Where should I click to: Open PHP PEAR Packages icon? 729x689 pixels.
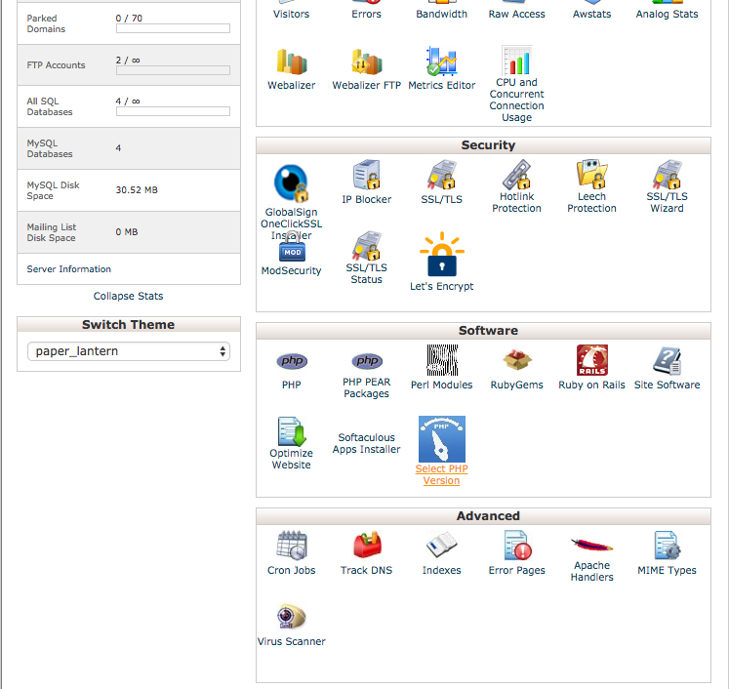pos(367,361)
